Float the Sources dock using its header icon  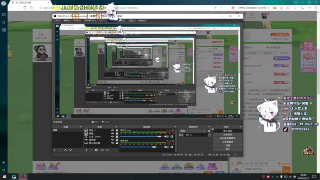(116, 127)
